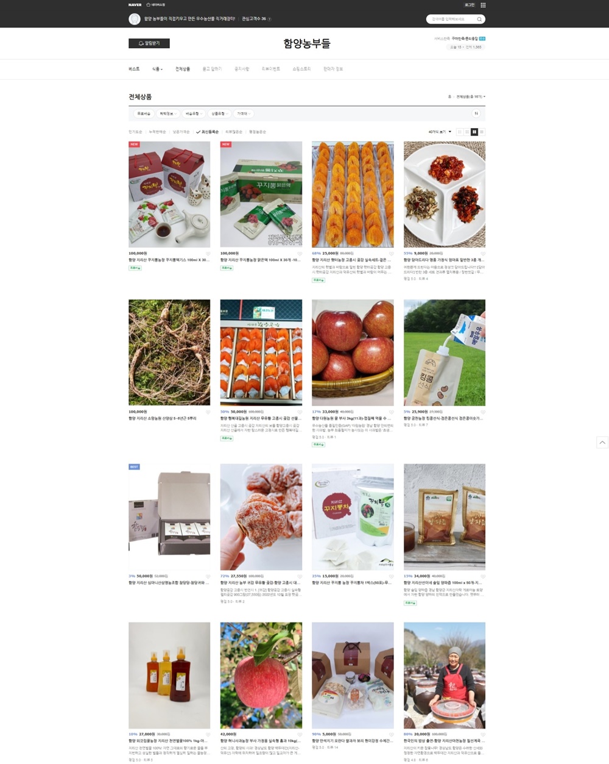The image size is (609, 764).
Task: Expand the 40개씩 보기 dropdown
Action: pos(440,132)
